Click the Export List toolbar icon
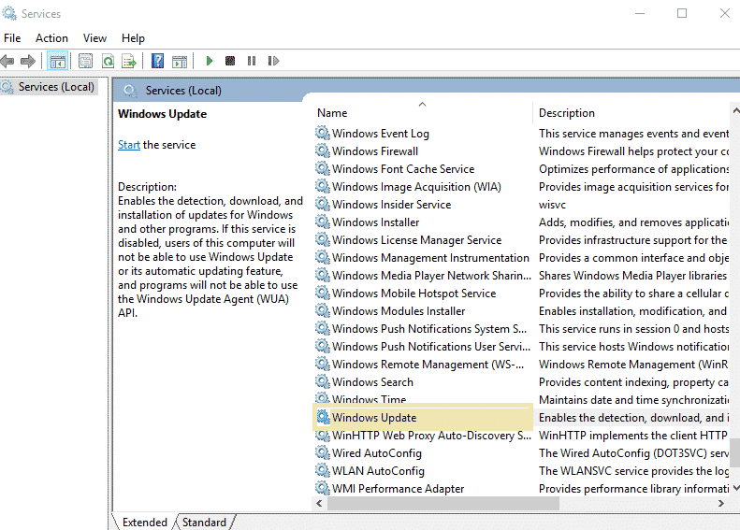 129,61
